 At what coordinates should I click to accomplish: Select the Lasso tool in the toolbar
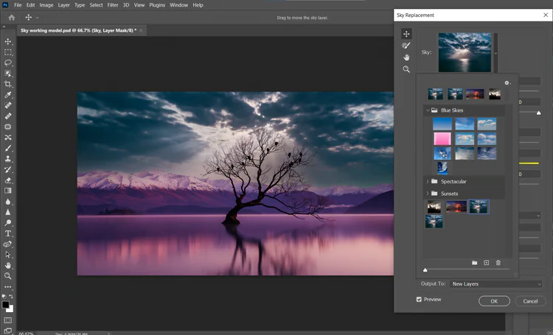point(8,63)
